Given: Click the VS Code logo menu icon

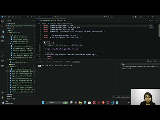Looking at the screenshot, I should 2,17.
